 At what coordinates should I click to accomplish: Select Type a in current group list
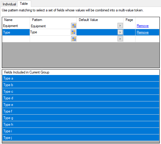[81, 78]
